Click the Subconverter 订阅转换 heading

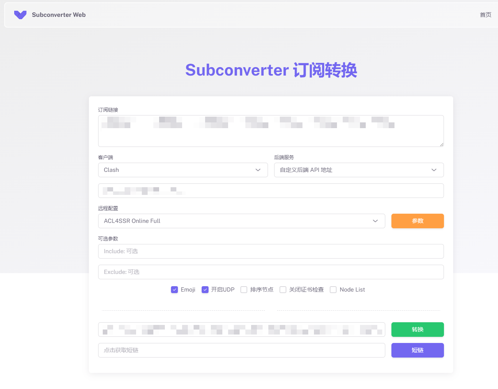tap(271, 70)
